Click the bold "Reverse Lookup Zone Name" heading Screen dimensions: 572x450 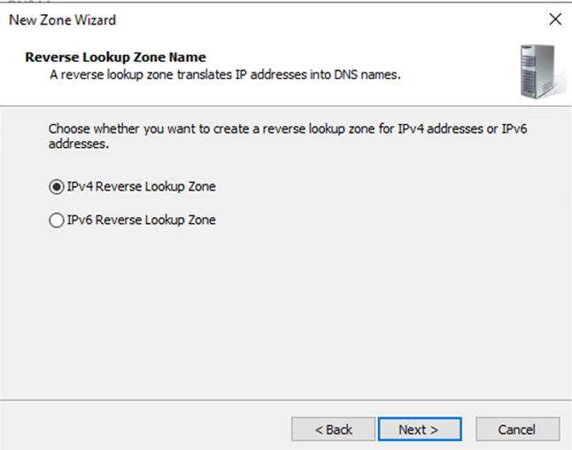(115, 58)
